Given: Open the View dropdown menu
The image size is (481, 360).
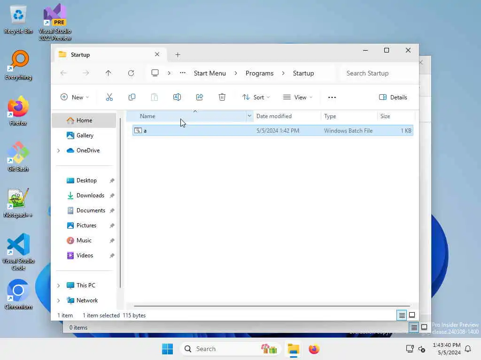Looking at the screenshot, I should point(297,97).
